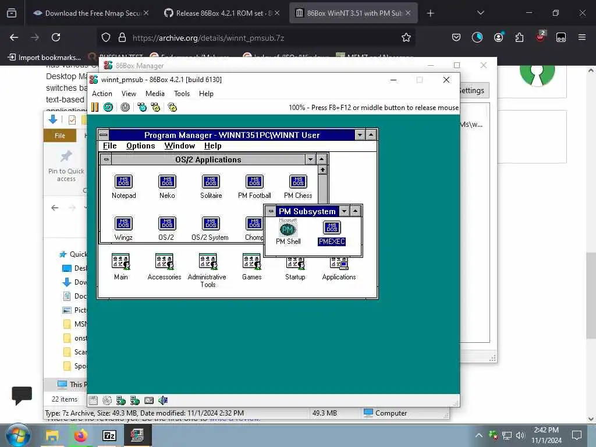This screenshot has height=447, width=596.
Task: Open the 86Box Help menu
Action: (x=206, y=94)
